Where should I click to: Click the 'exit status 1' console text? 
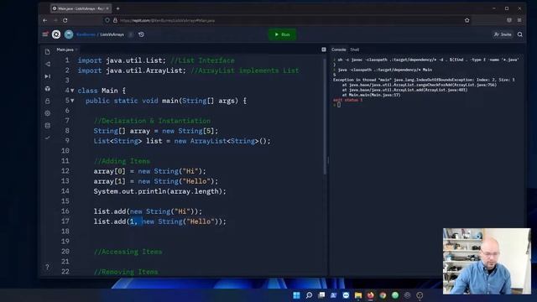tap(347, 100)
